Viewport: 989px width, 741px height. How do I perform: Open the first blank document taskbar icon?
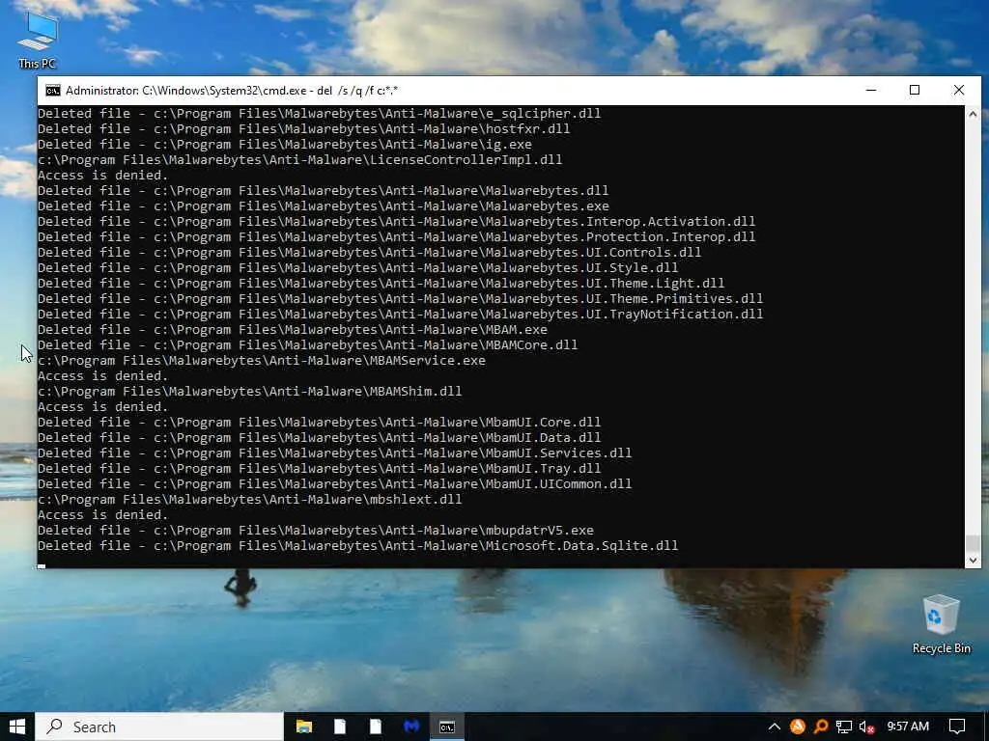[x=339, y=727]
